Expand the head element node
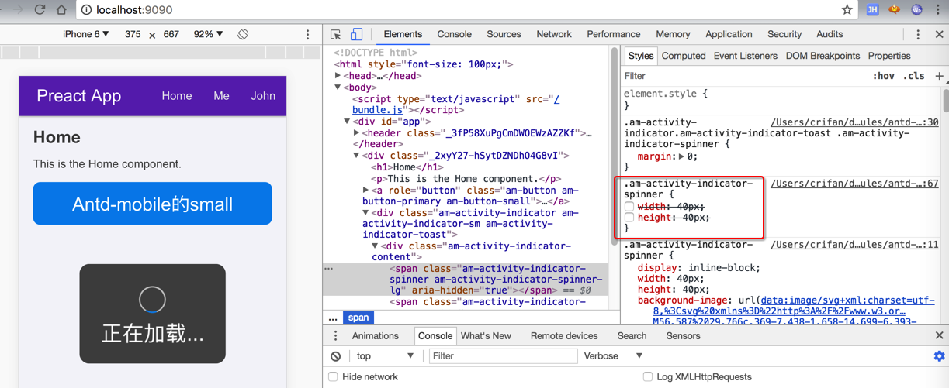 tap(338, 76)
